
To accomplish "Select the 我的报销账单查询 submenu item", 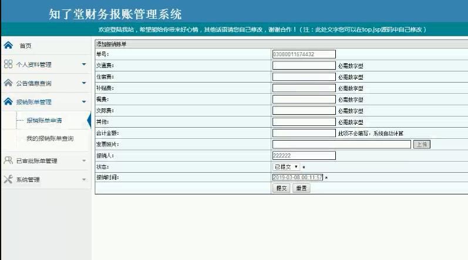I will coord(50,138).
